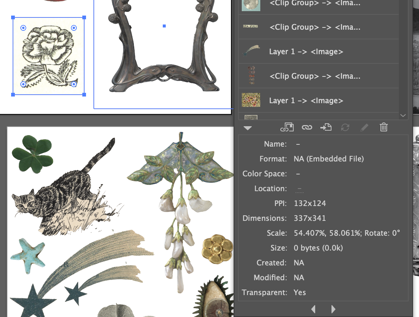Select the Edit Original pencil icon
The image size is (419, 317).
(x=364, y=127)
